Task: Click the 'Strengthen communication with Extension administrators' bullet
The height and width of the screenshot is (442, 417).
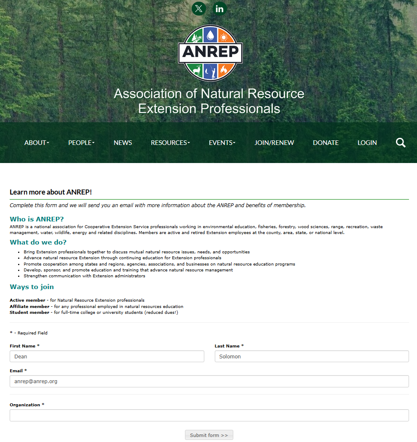Action: [x=84, y=276]
